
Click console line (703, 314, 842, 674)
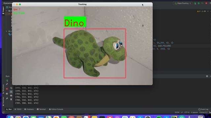pos(27,94)
